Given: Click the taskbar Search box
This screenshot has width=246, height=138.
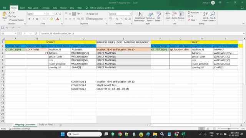Looking at the screenshot, I should point(84,134).
